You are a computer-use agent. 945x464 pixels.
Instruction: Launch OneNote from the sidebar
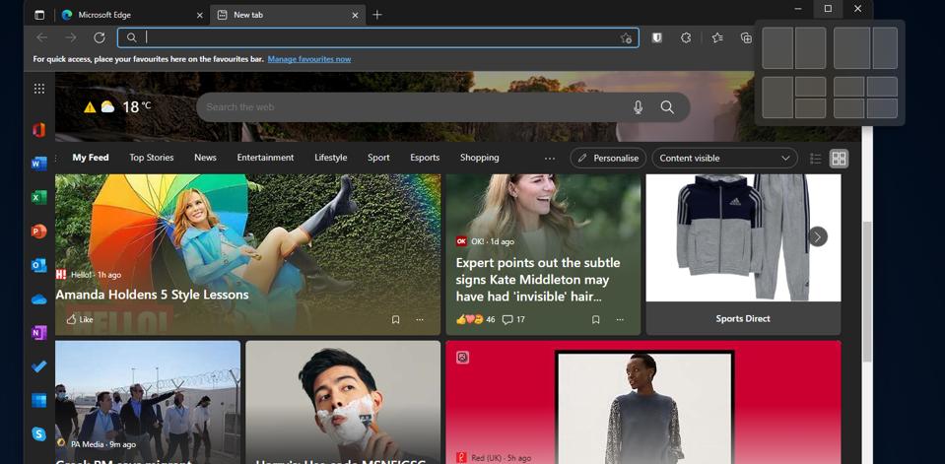39,333
